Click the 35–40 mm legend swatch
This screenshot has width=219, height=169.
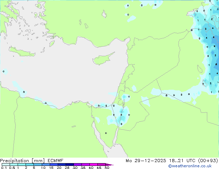[x=85, y=165]
